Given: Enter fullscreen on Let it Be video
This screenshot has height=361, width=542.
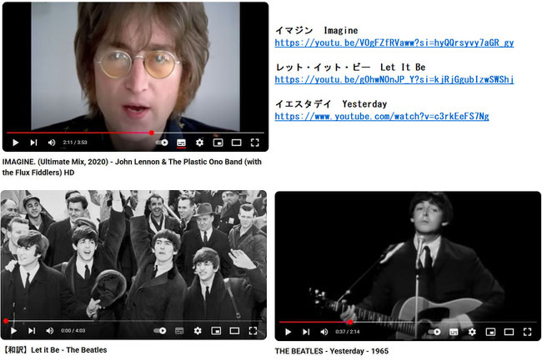Looking at the screenshot, I should 253,331.
